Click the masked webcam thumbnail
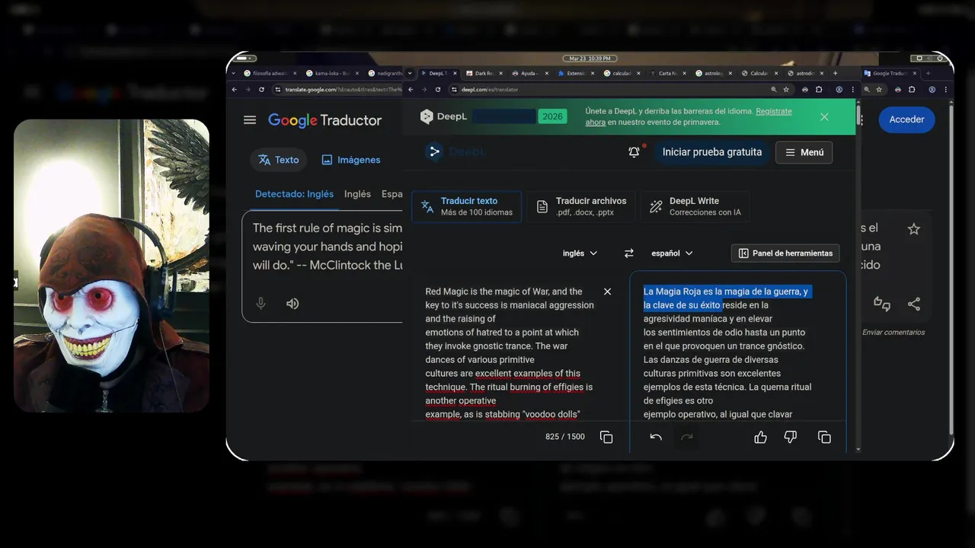The height and width of the screenshot is (548, 975). pos(111,266)
